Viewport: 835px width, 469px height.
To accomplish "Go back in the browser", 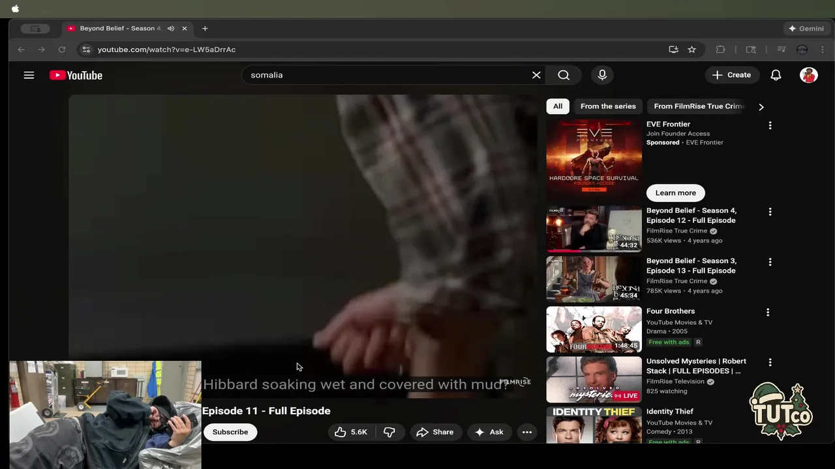I will point(21,50).
